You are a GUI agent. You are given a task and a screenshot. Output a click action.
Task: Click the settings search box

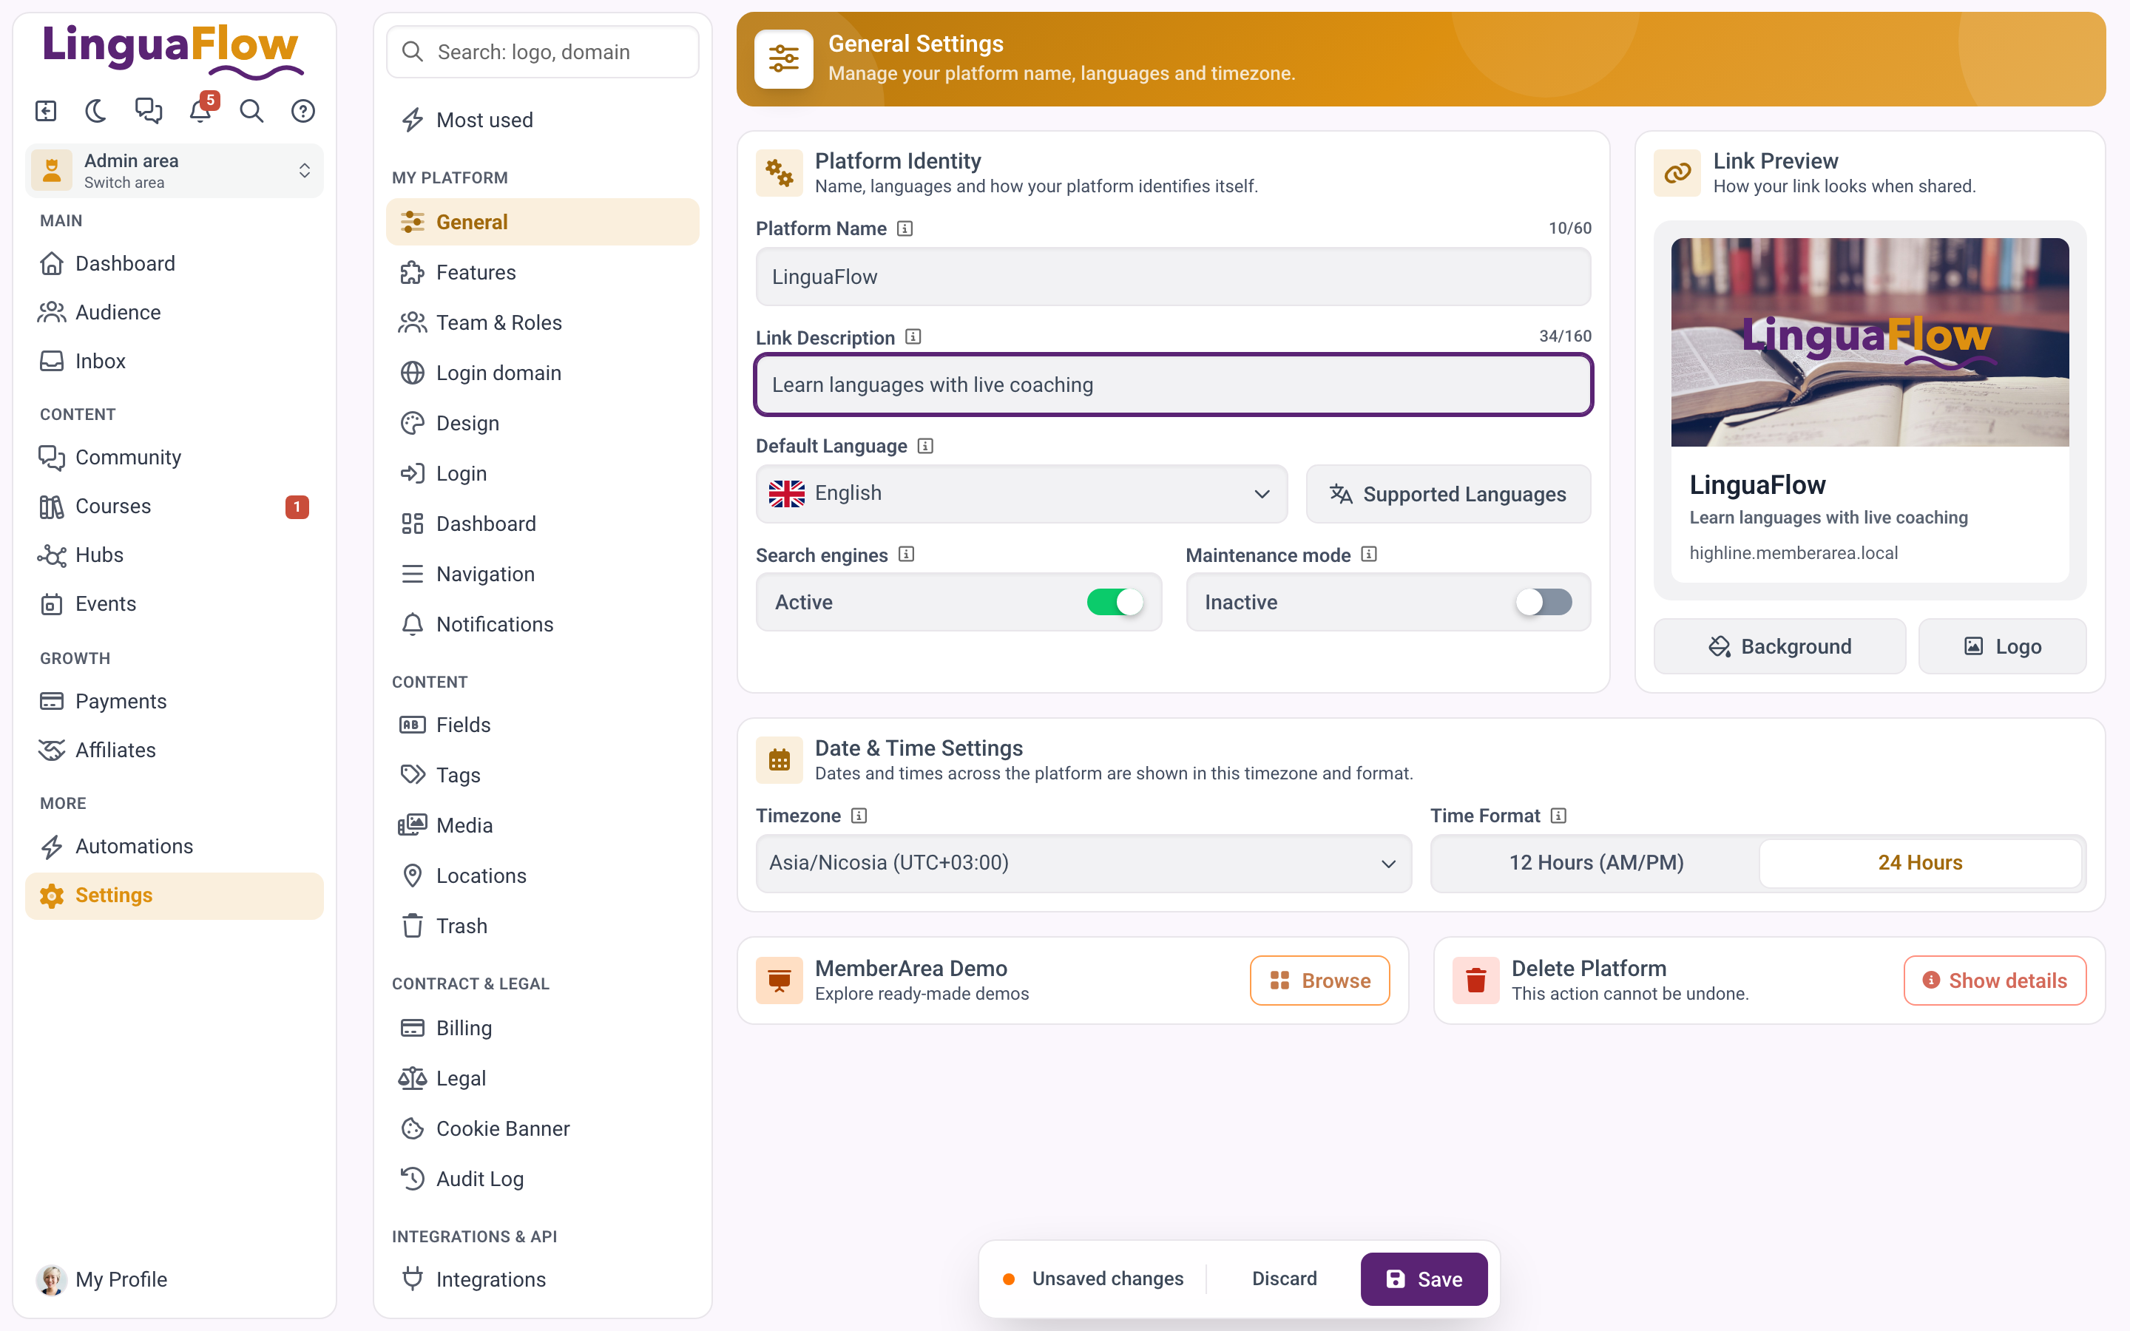pos(542,52)
